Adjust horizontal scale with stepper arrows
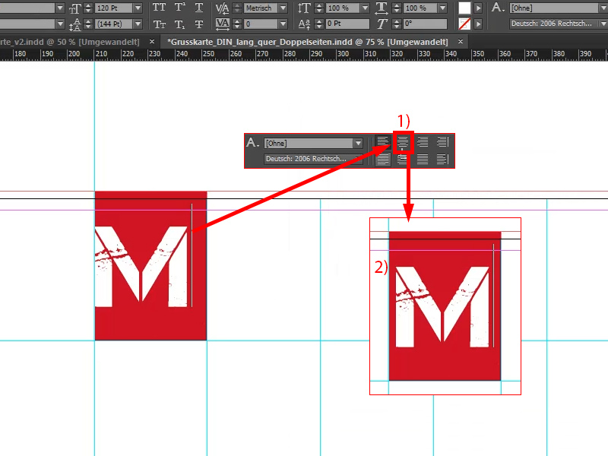 [396, 8]
